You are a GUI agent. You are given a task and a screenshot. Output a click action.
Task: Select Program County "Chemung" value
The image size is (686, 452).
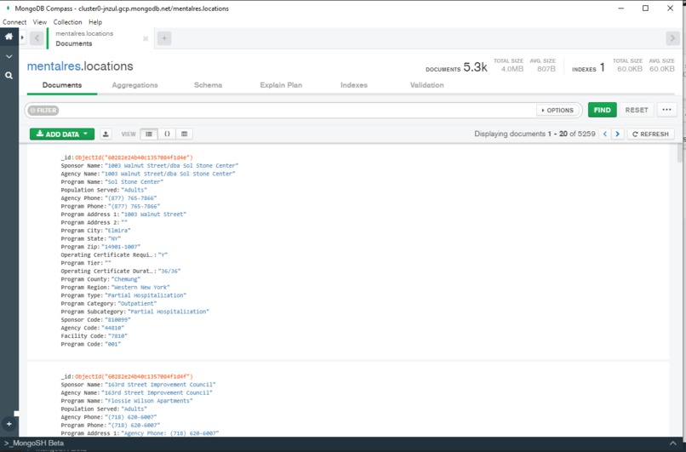coord(126,279)
